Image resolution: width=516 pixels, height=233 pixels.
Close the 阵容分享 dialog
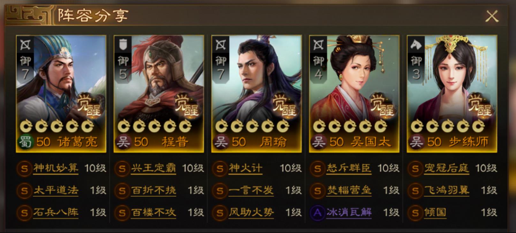492,16
